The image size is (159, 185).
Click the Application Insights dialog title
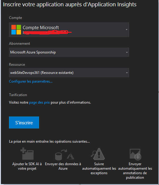[70, 5]
